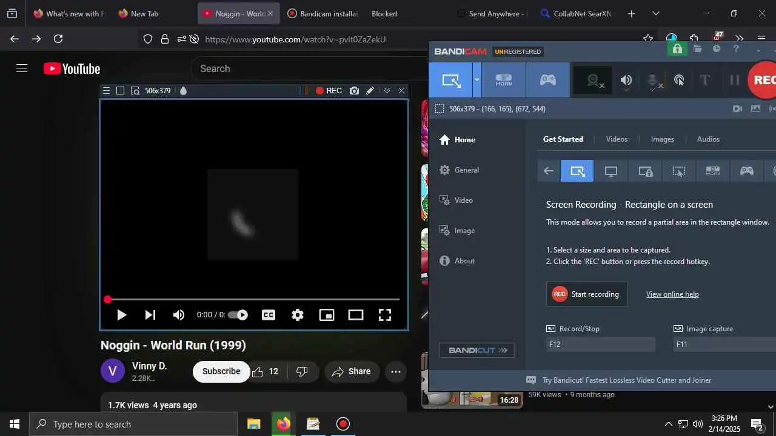Click REC on the capture rectangle bar
Viewport: 776px width, 436px height.
329,91
